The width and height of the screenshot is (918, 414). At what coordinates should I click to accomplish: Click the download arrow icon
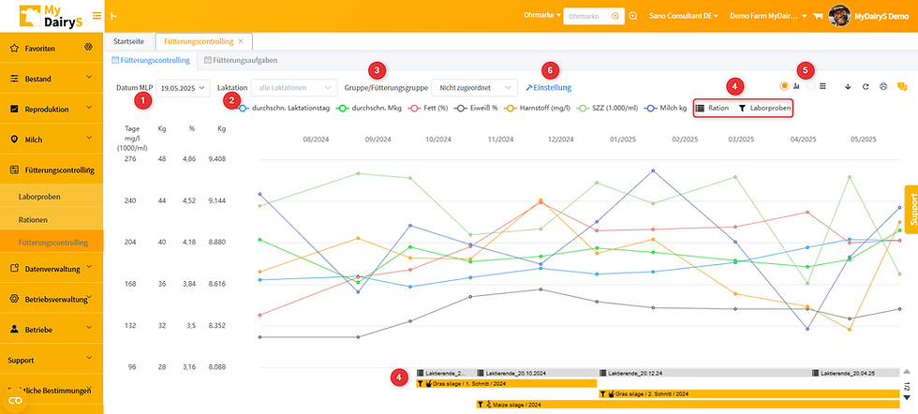[x=847, y=87]
